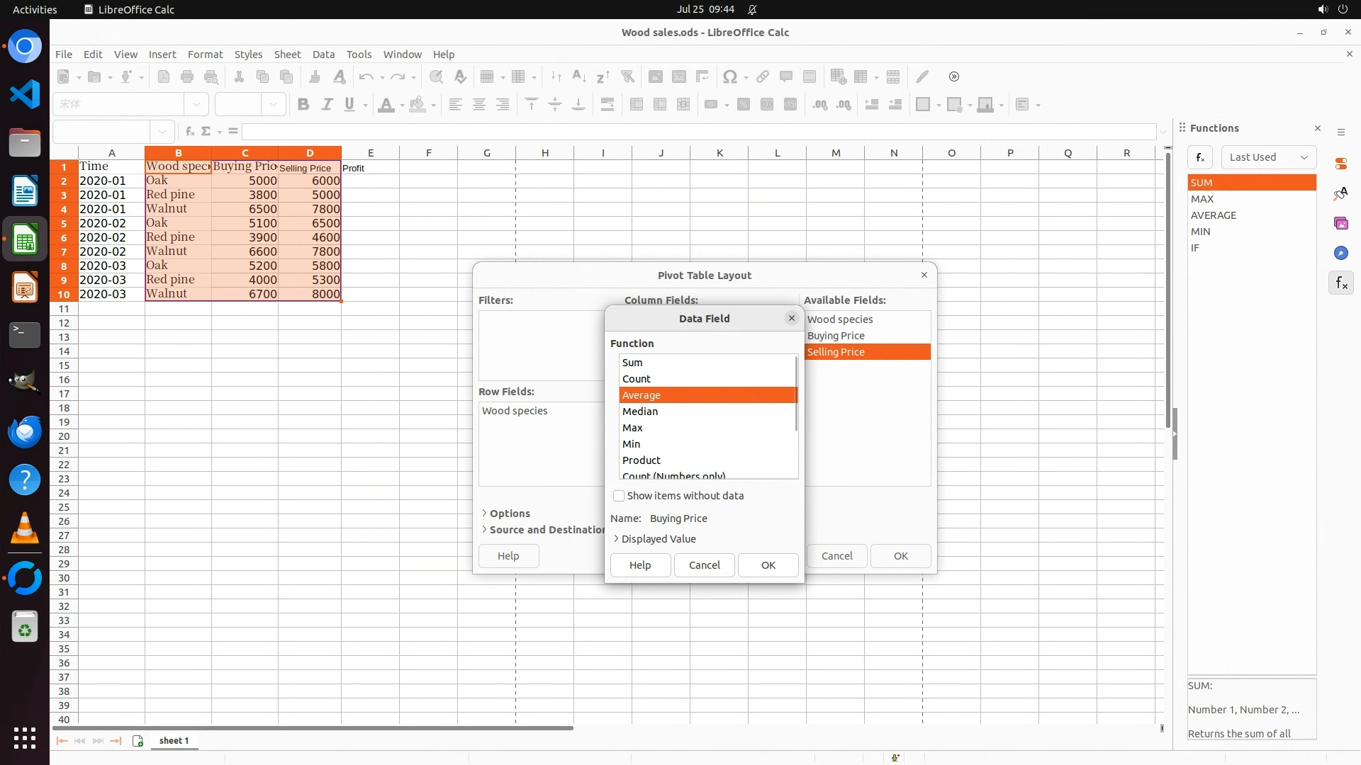Open the Name Box dropdown arrow
This screenshot has width=1361, height=765.
point(162,132)
